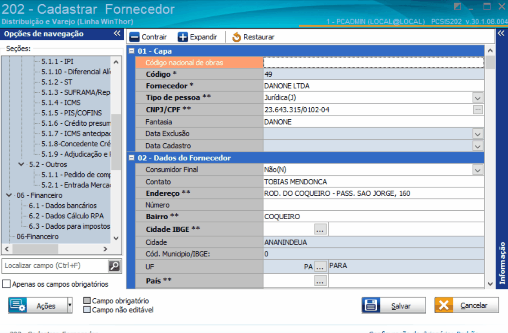The image size is (508, 333).
Task: Click the Campo não editável legend box
Action: tap(87, 310)
